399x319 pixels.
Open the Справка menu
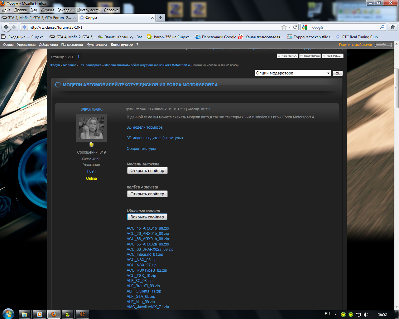tap(111, 10)
